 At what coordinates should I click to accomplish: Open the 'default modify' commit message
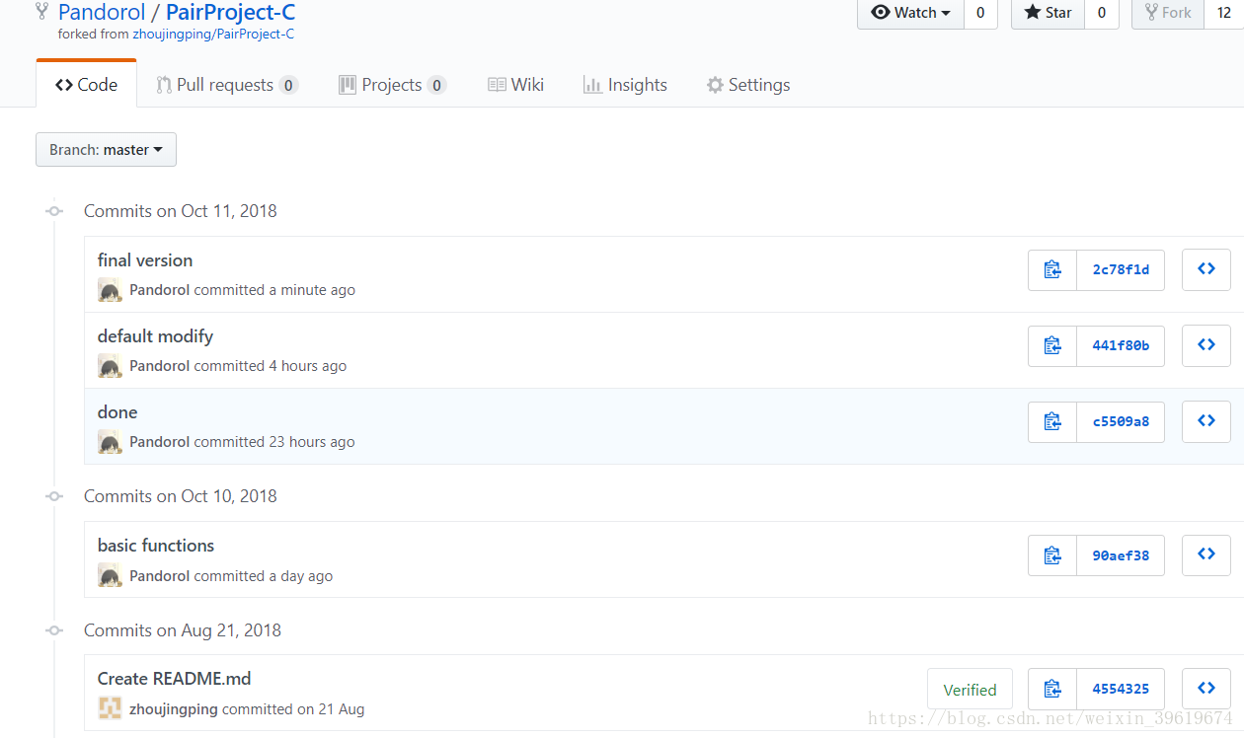pyautogui.click(x=155, y=336)
